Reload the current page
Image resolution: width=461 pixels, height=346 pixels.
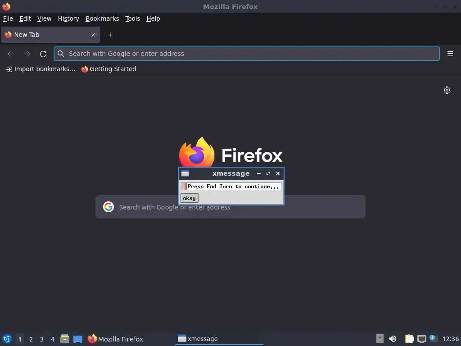[43, 54]
